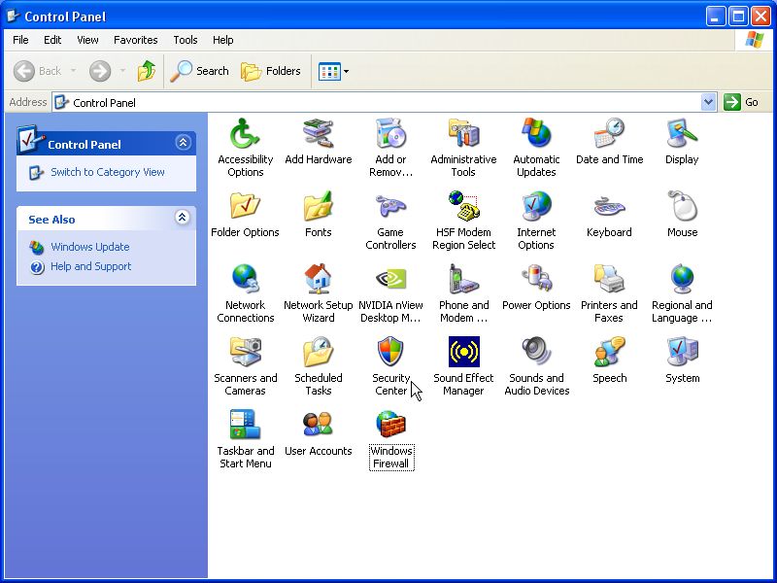Click the Windows Update link
Image resolution: width=777 pixels, height=583 pixels.
click(x=89, y=247)
